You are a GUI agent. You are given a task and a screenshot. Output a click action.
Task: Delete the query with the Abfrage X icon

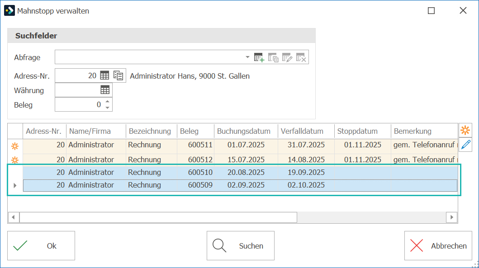301,57
